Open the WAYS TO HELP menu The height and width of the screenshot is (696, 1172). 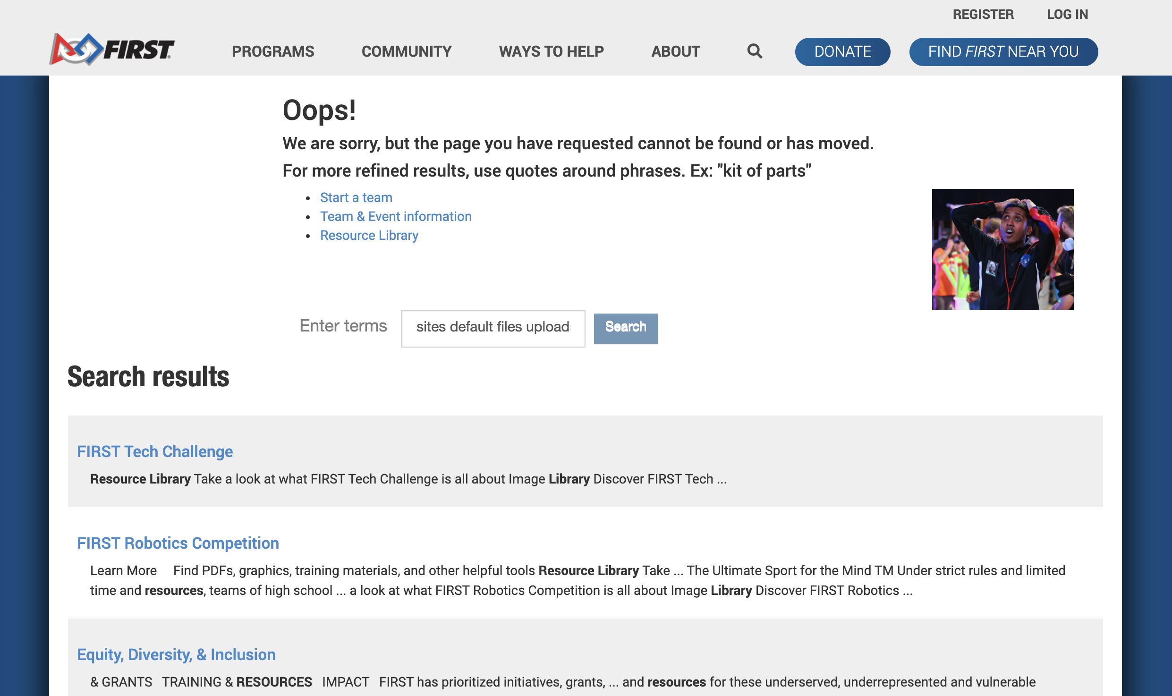pyautogui.click(x=552, y=51)
